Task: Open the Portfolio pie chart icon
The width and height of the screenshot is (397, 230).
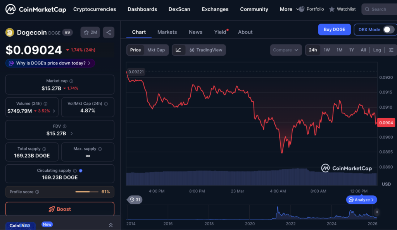Action: (300, 9)
